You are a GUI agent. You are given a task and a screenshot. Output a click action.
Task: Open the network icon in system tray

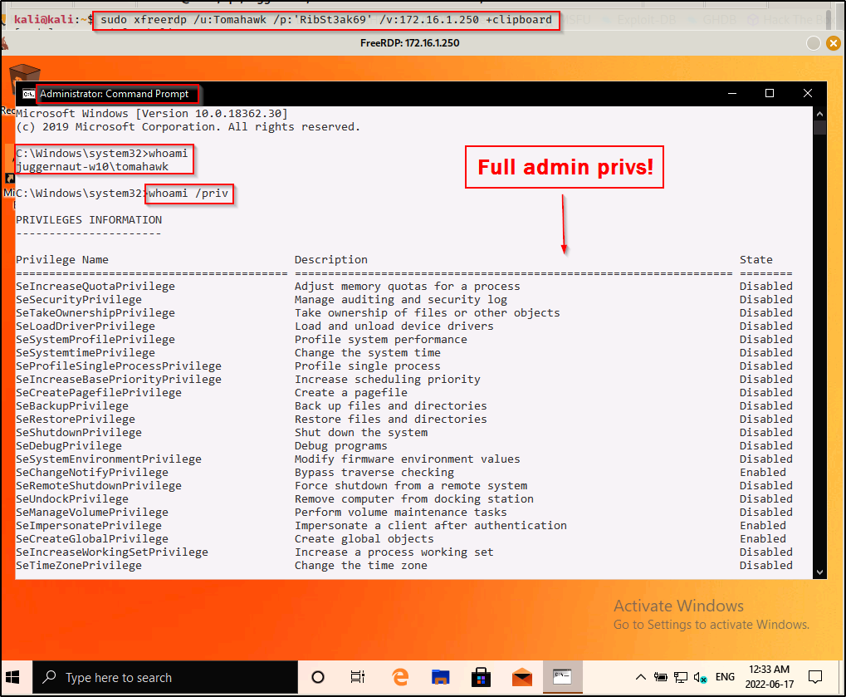click(681, 677)
